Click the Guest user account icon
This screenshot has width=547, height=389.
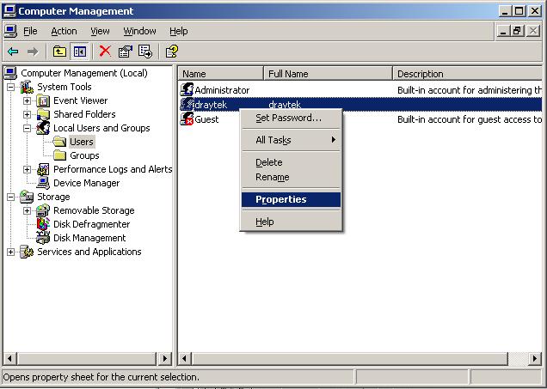tap(187, 119)
